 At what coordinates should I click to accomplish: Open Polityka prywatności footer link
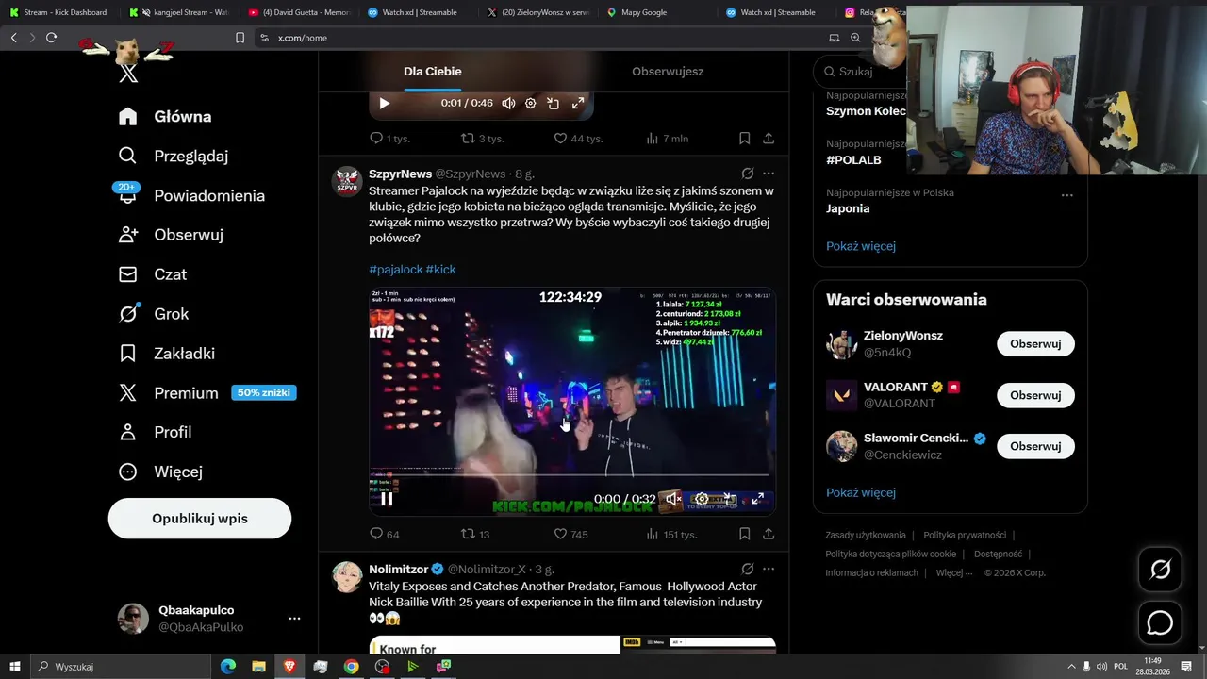pyautogui.click(x=965, y=535)
